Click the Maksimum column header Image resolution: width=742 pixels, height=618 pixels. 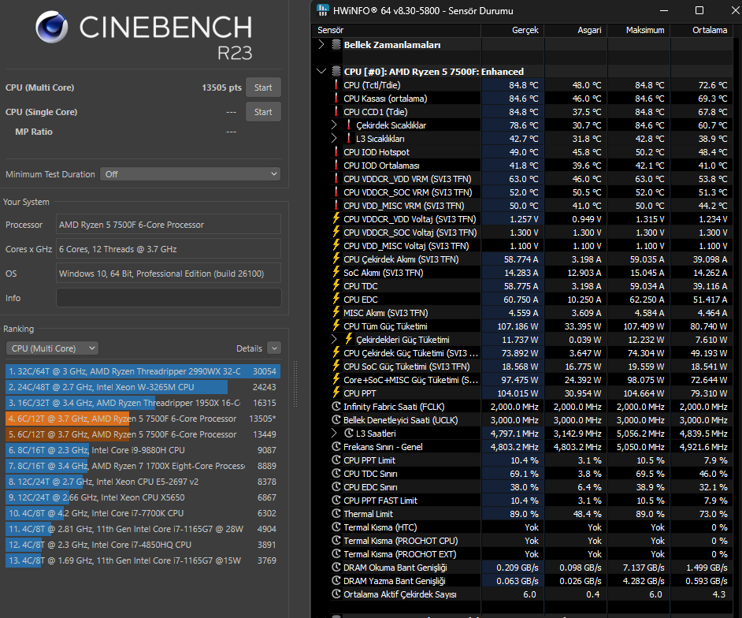pyautogui.click(x=644, y=30)
